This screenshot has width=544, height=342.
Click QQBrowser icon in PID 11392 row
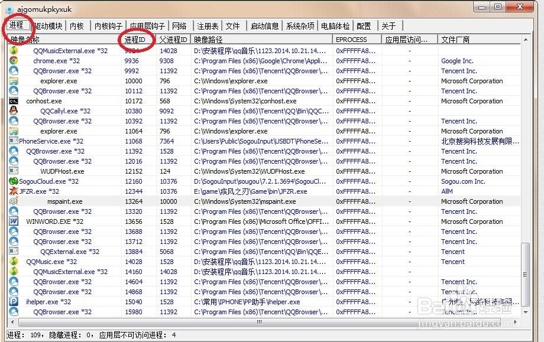tap(14, 151)
